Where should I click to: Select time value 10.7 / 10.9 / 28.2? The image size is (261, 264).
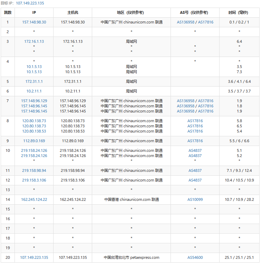pos(239,199)
